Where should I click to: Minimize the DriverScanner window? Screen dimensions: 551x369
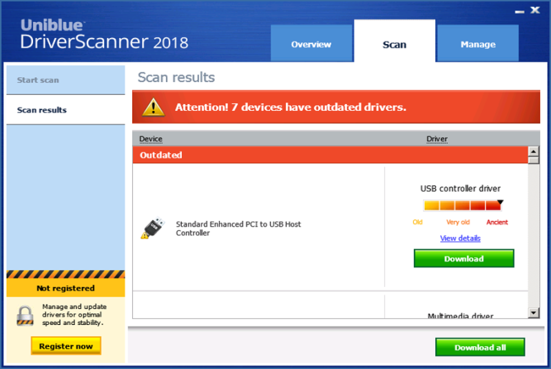[x=519, y=12]
